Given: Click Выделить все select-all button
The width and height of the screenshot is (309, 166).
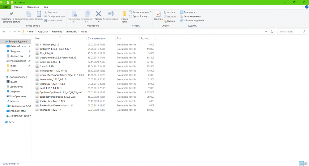Looking at the screenshot, I should pos(188,12).
